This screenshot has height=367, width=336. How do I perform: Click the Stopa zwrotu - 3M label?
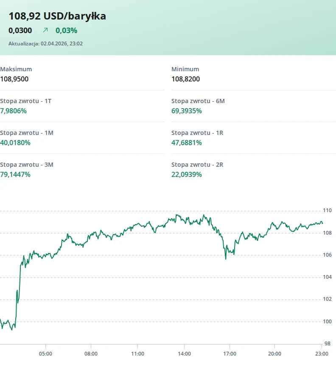coord(27,165)
